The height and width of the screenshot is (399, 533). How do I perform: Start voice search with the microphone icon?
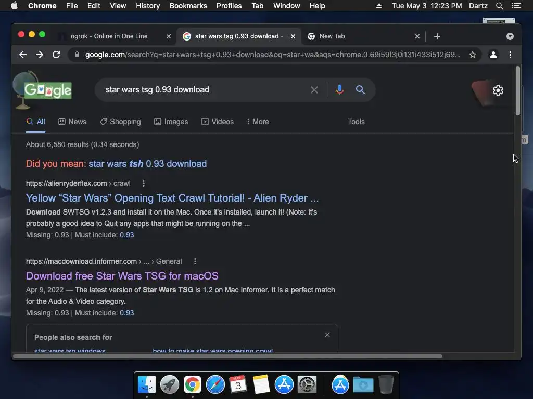coord(339,90)
